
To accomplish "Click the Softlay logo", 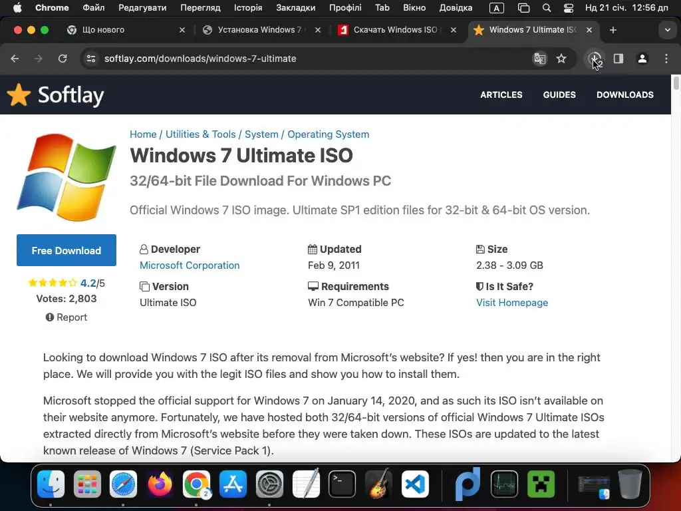I will click(x=56, y=94).
